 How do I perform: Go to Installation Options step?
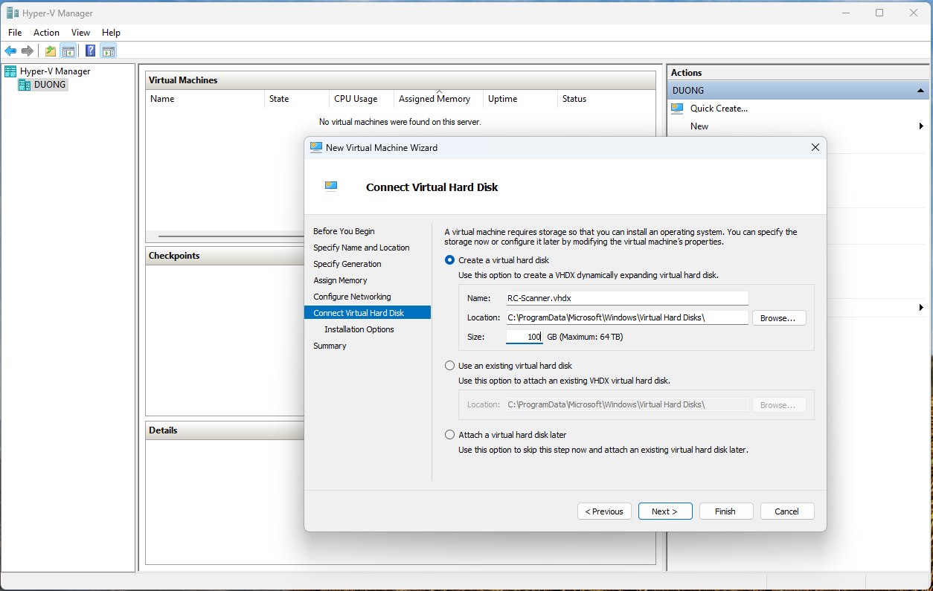(359, 329)
